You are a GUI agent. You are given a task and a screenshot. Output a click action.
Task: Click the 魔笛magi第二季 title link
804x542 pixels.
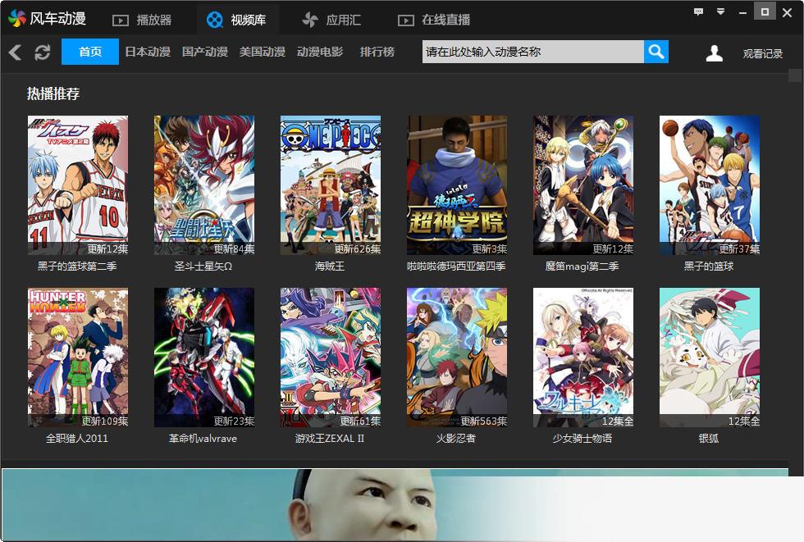582,266
